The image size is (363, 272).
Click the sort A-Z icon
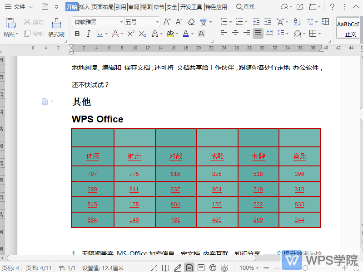coord(297,22)
